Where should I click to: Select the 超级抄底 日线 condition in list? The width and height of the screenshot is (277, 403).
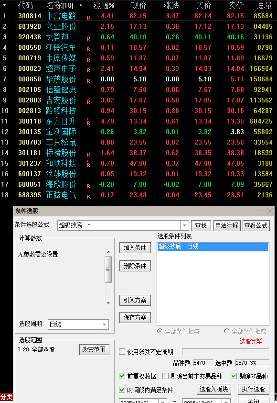coord(213,246)
